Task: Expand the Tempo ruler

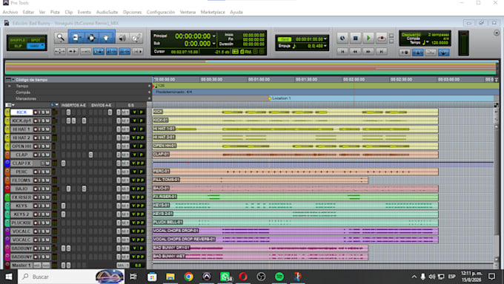Action: point(10,86)
